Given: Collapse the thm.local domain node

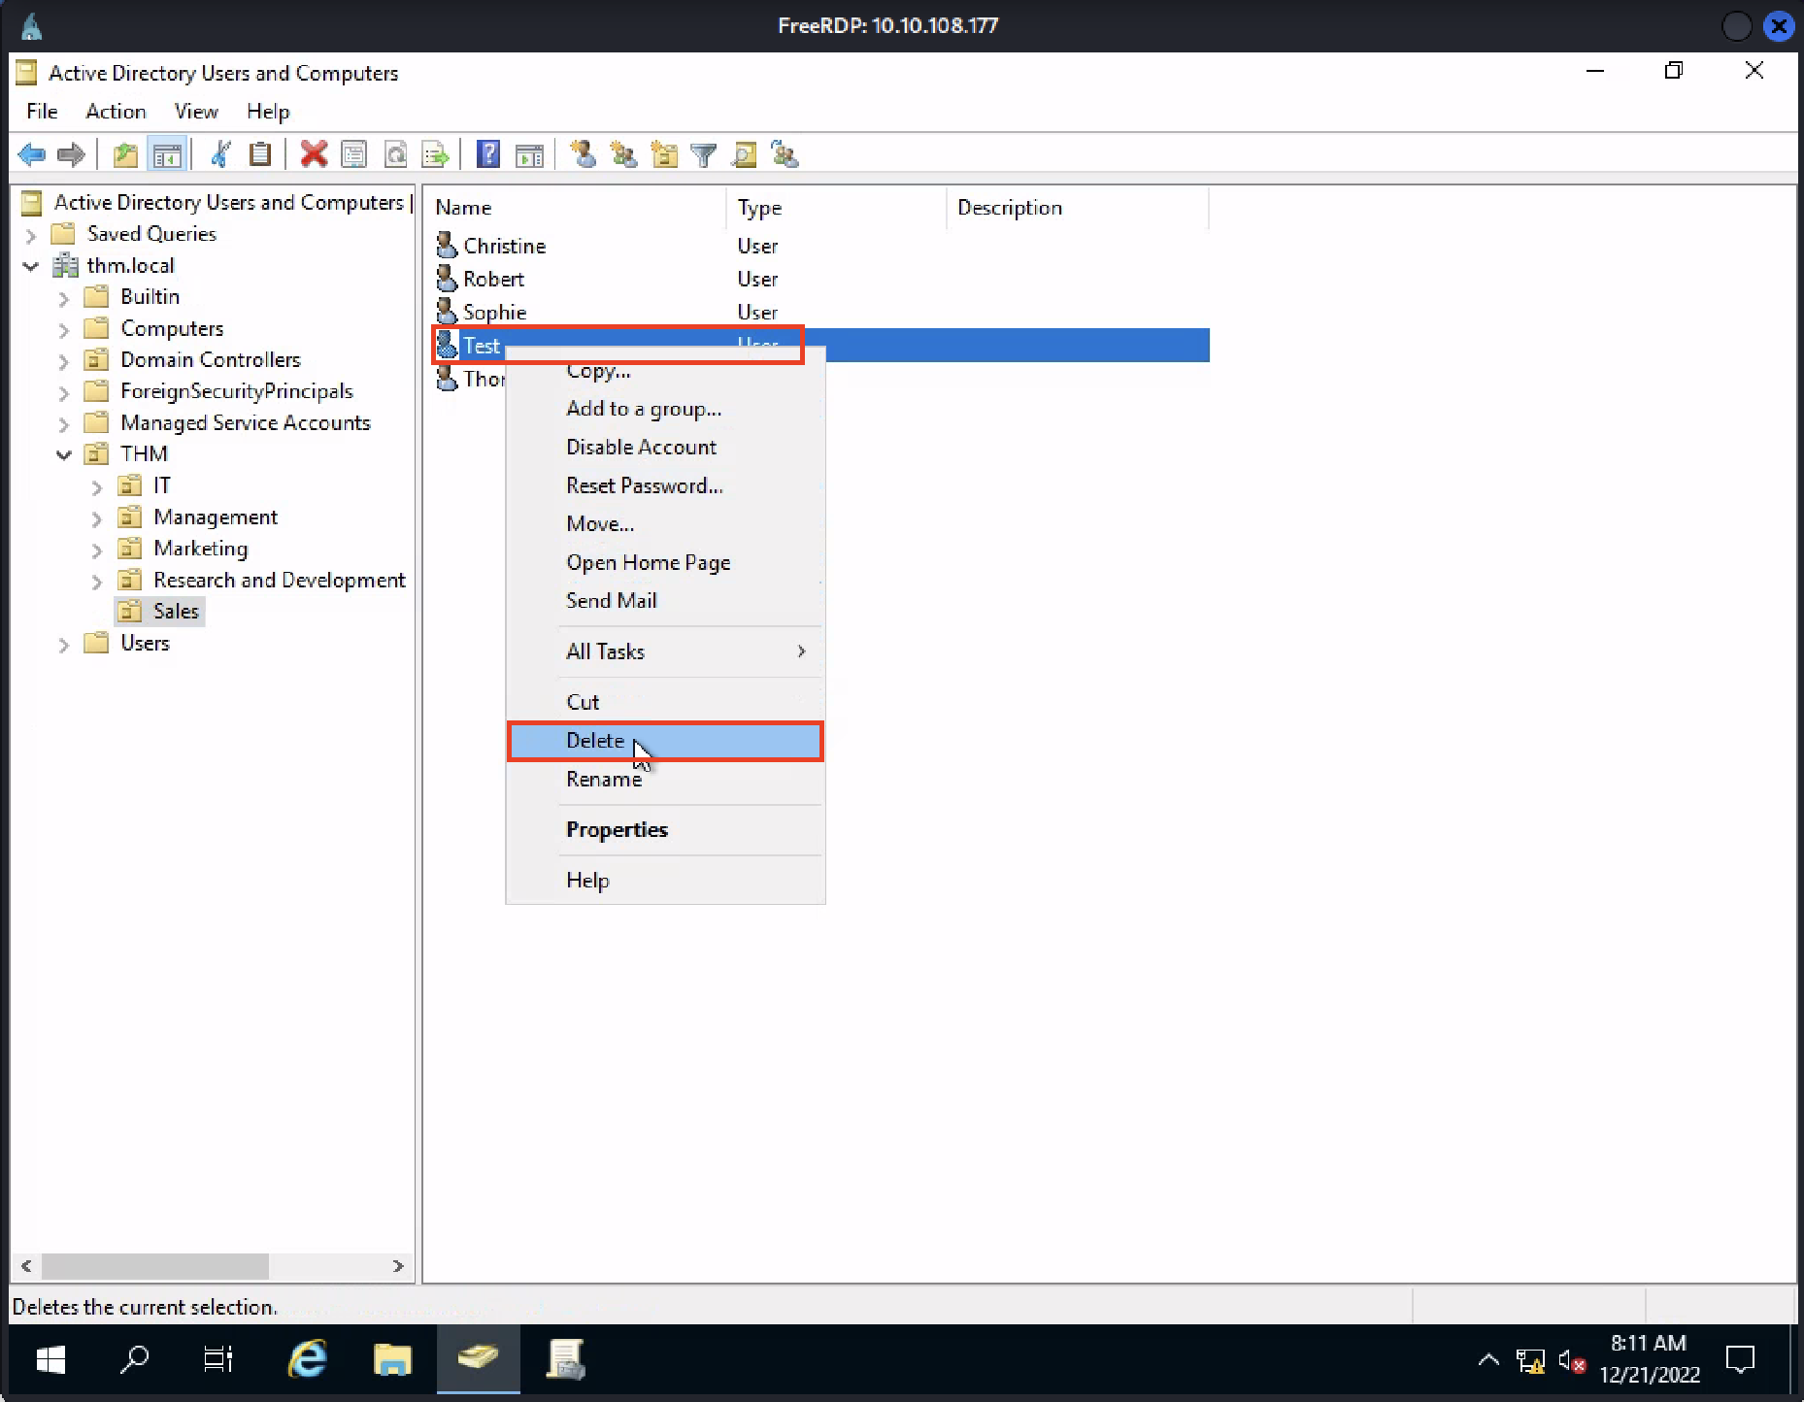Looking at the screenshot, I should [x=31, y=266].
